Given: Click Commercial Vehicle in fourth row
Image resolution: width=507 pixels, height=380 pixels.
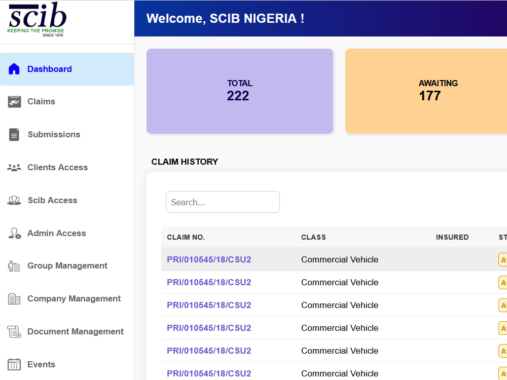Looking at the screenshot, I should (x=340, y=328).
